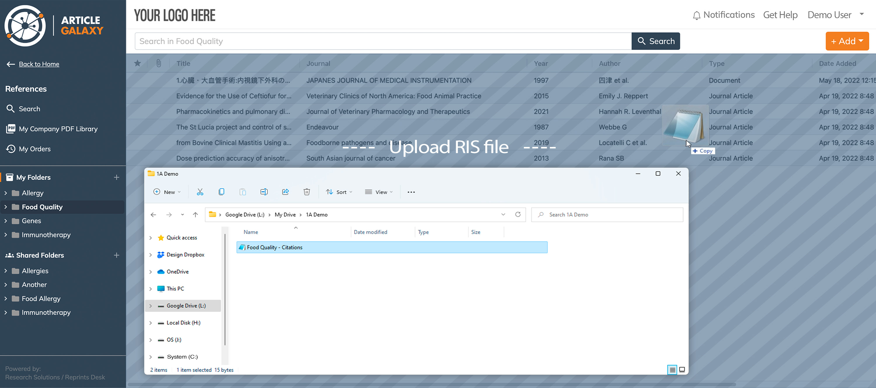Open the Add dropdown button
The width and height of the screenshot is (876, 388).
click(x=847, y=41)
